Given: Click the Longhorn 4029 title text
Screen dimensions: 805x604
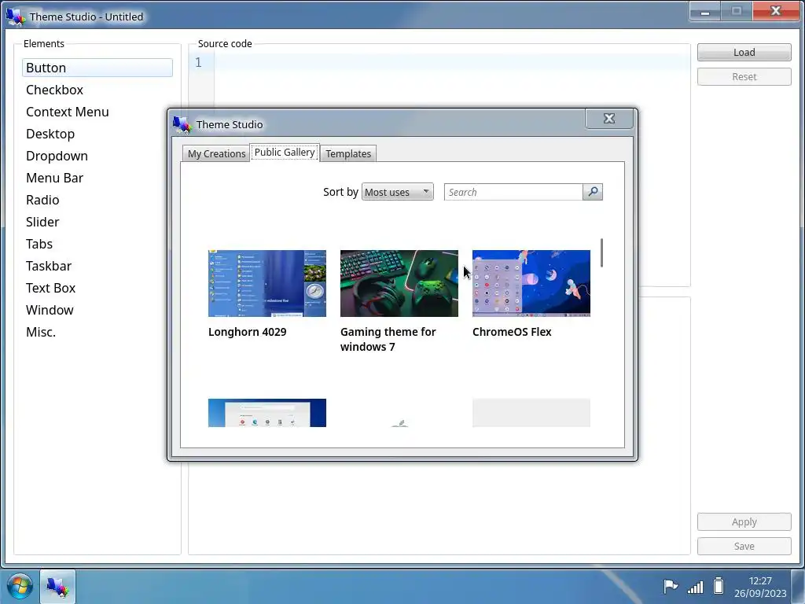Looking at the screenshot, I should point(248,332).
